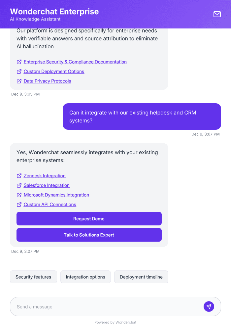Open Enterprise Security & Compliance Documentation

point(75,62)
